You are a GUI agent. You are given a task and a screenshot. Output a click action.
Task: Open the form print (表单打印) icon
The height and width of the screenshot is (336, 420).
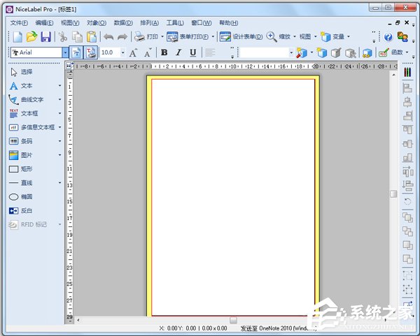172,36
